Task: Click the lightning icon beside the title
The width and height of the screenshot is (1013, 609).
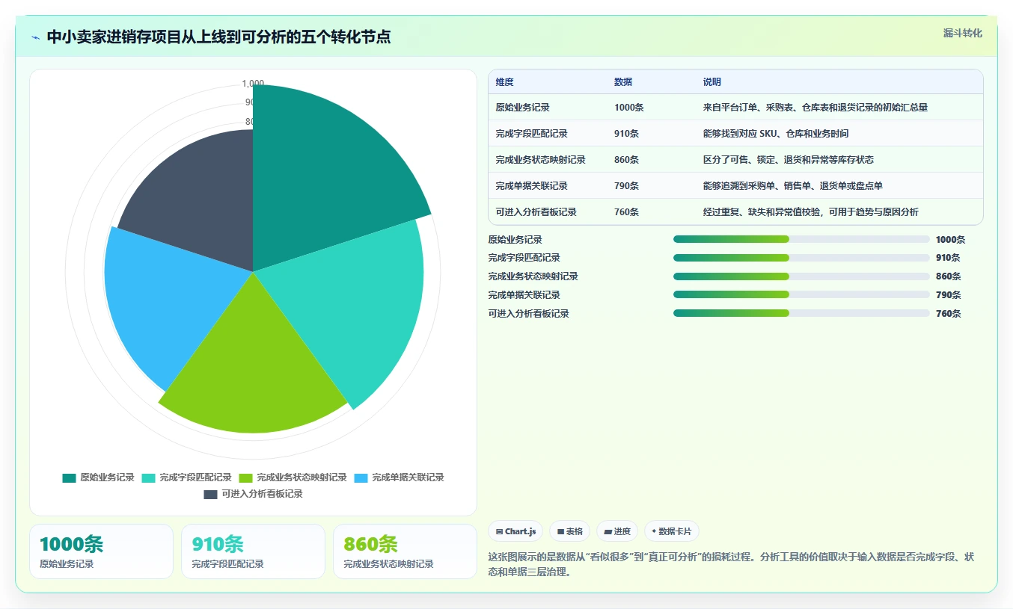Action: tap(35, 37)
